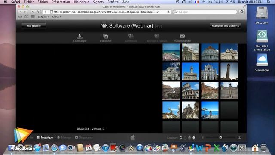This screenshot has height=155, width=275.
Task: Expand the APPLE bookmarks folder
Action: (56, 17)
